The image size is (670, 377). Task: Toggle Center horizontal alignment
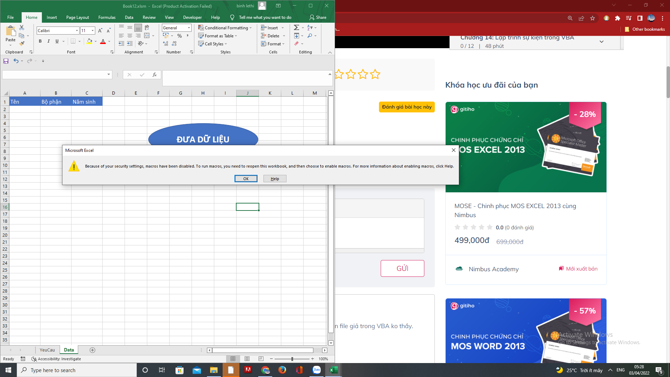pyautogui.click(x=130, y=36)
